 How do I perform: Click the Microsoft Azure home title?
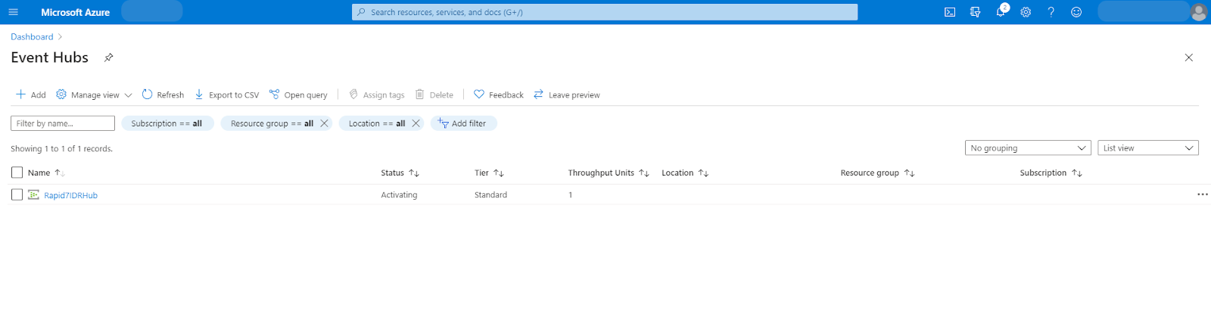[x=75, y=12]
